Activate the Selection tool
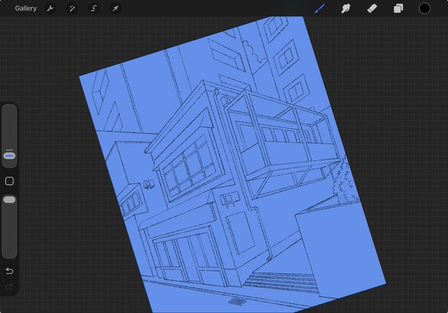 [x=94, y=9]
